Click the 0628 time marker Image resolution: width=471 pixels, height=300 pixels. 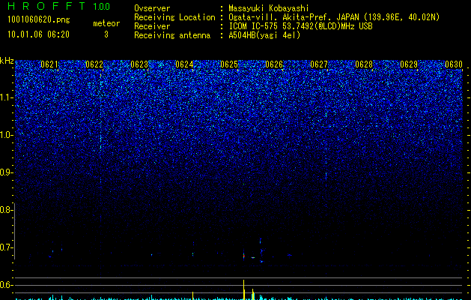(x=364, y=64)
